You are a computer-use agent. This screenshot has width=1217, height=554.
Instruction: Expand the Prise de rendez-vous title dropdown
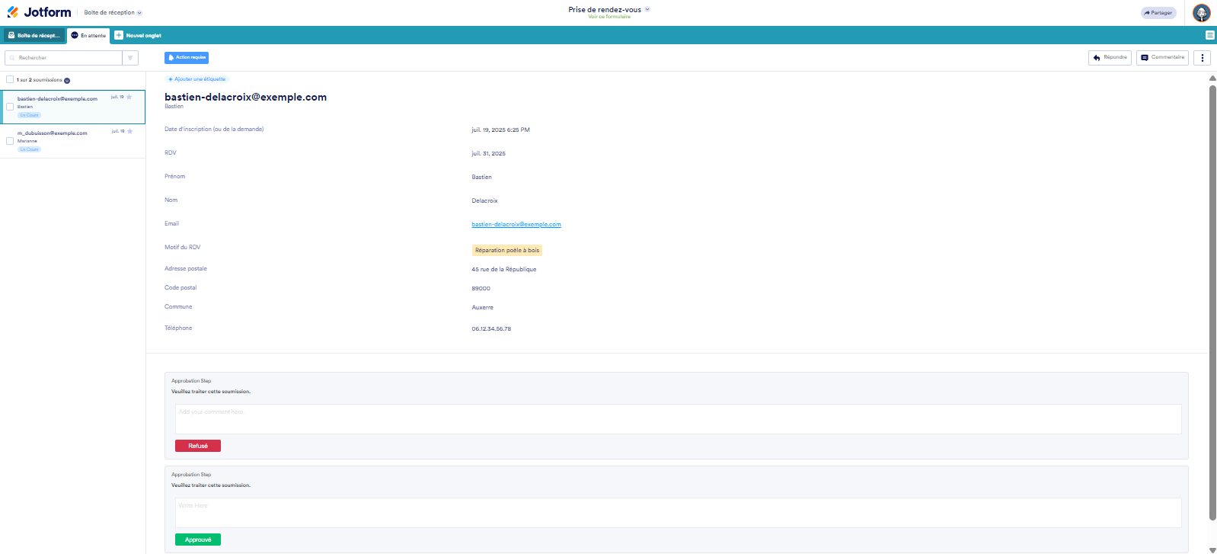[x=647, y=10]
